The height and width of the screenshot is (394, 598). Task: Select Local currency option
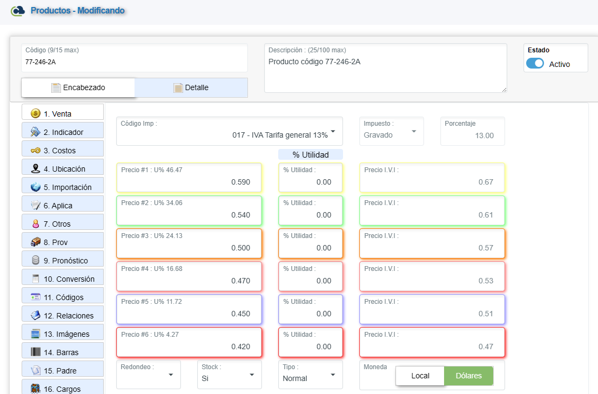click(420, 376)
